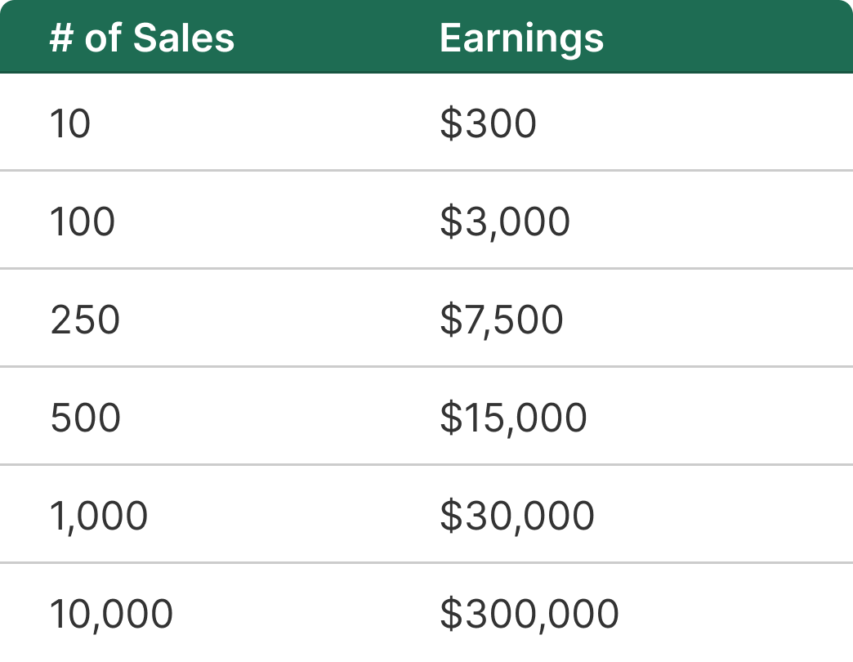Click the hash symbol in header

[60, 38]
